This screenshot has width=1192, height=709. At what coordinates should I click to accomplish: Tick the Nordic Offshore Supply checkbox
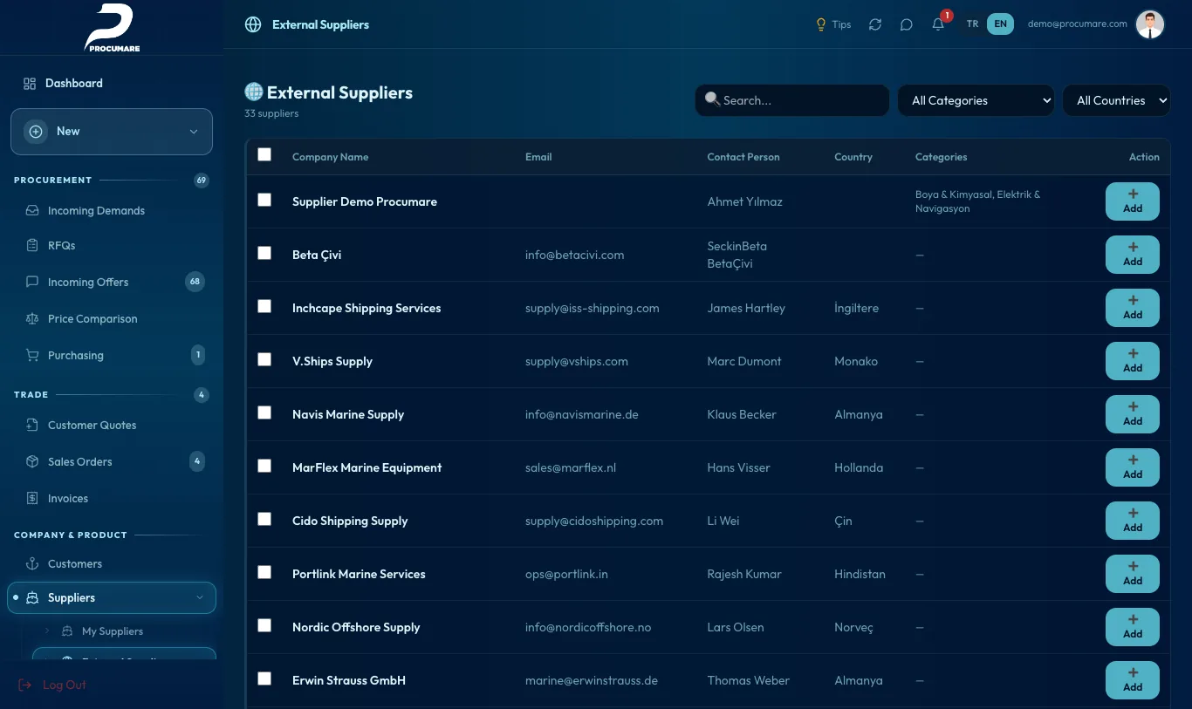click(264, 625)
